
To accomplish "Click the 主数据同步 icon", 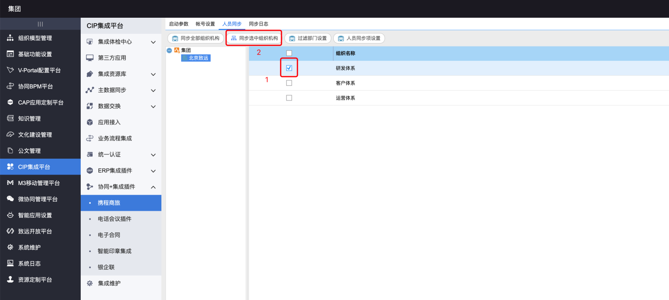I will pyautogui.click(x=89, y=90).
